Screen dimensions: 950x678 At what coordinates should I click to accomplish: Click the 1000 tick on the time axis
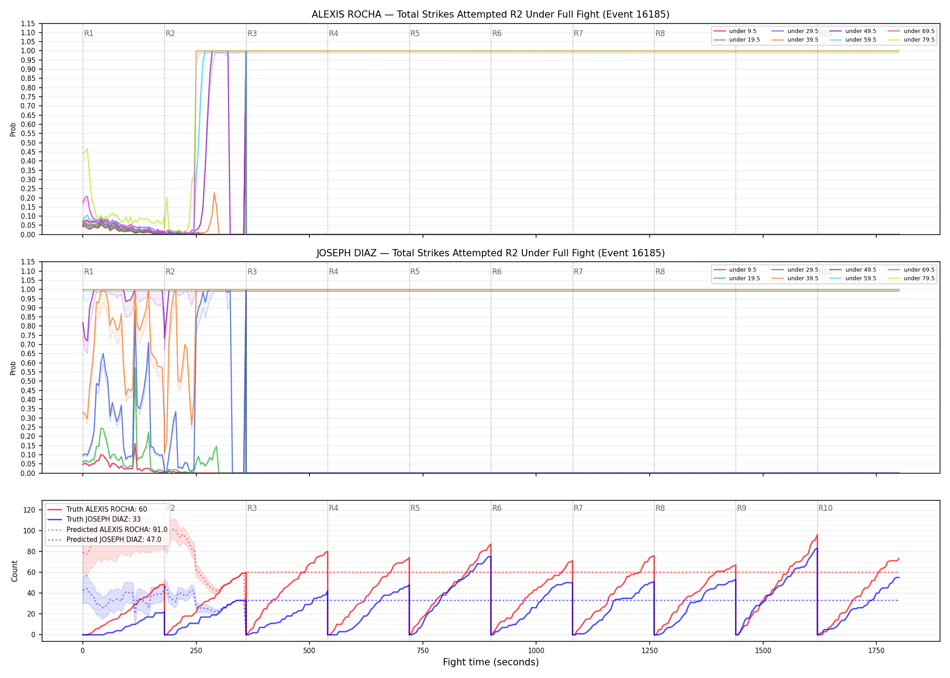pyautogui.click(x=536, y=650)
